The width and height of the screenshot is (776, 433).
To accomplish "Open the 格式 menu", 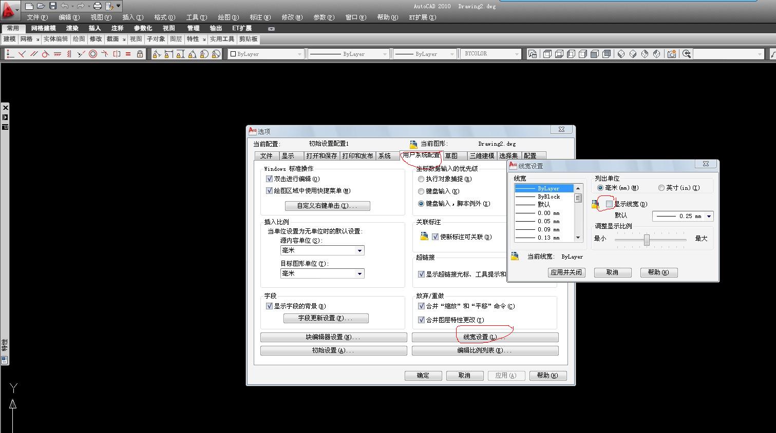I will pos(165,17).
